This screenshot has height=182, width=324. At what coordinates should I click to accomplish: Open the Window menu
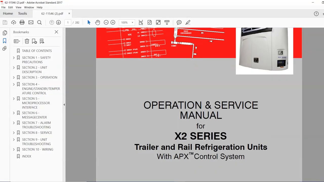(x=29, y=7)
